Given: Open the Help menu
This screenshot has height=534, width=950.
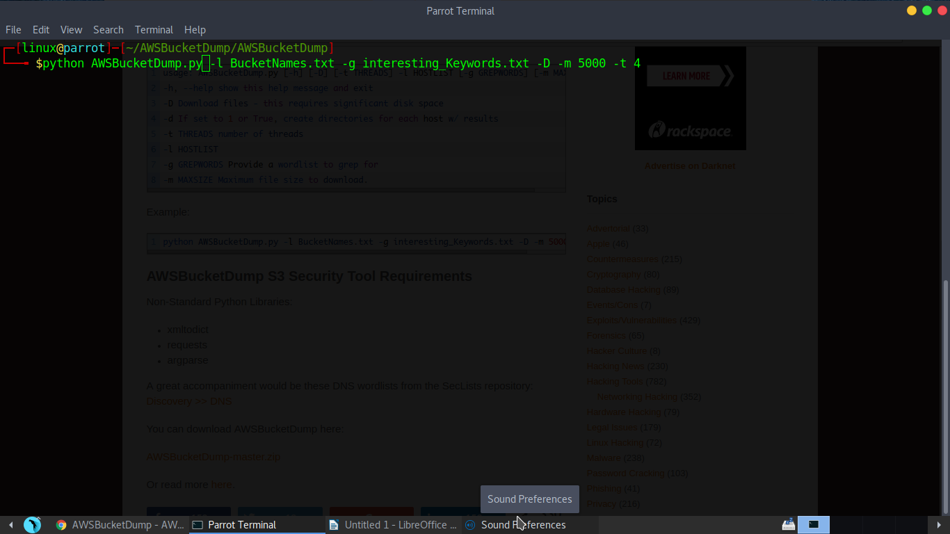Looking at the screenshot, I should (x=195, y=30).
